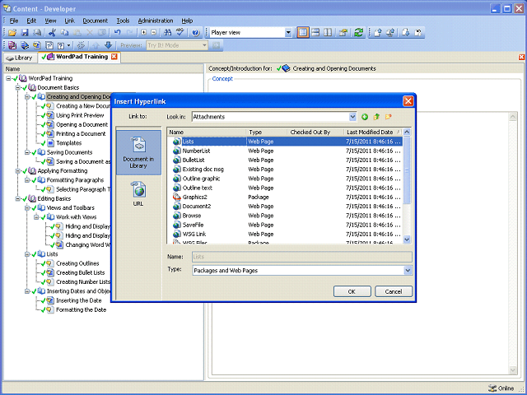The image size is (527, 395).
Task: Open the Look in Attachments dropdown
Action: pos(352,117)
